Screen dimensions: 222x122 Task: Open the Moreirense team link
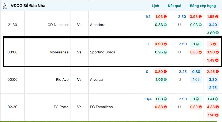pyautogui.click(x=59, y=52)
